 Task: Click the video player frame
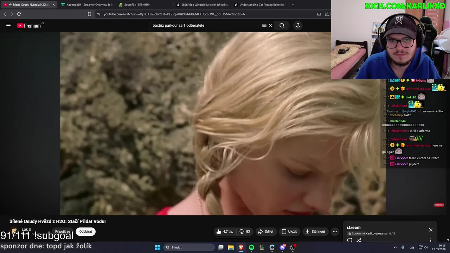click(223, 123)
